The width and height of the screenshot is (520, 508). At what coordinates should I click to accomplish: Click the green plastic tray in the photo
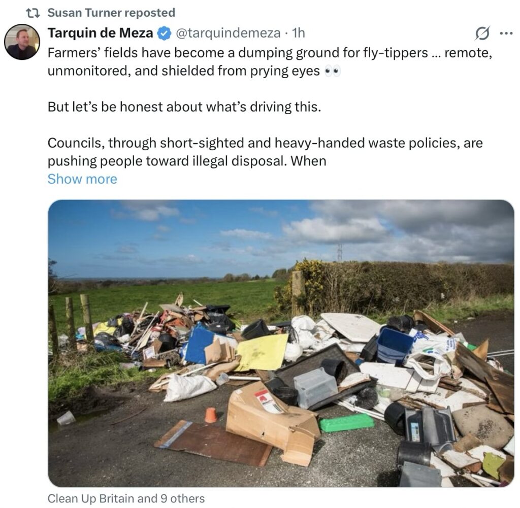click(x=346, y=422)
